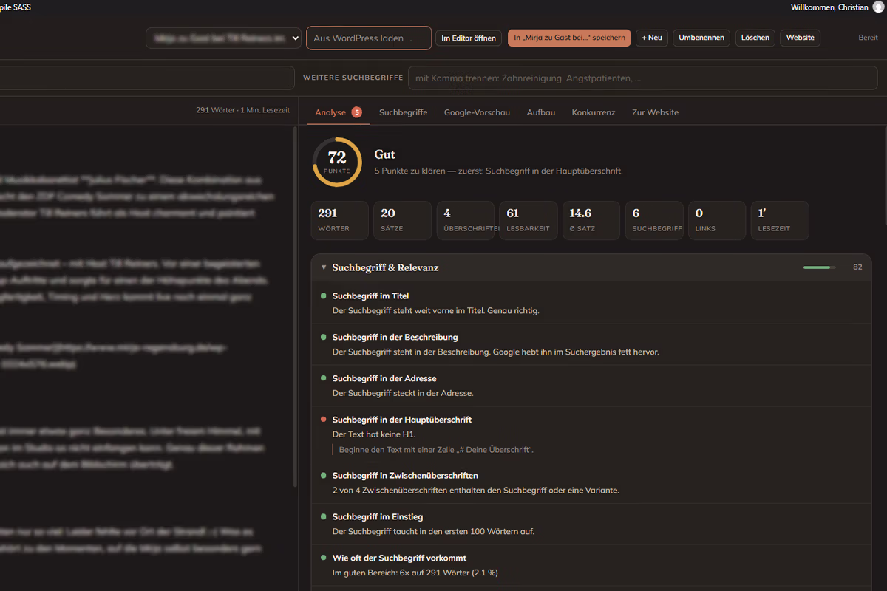887x591 pixels.
Task: Switch to the Suchbegriffe tab
Action: (403, 112)
